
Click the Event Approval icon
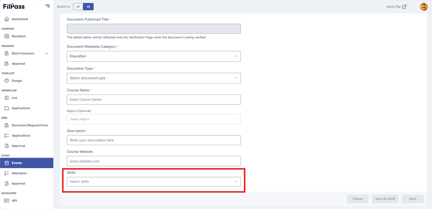pos(7,184)
